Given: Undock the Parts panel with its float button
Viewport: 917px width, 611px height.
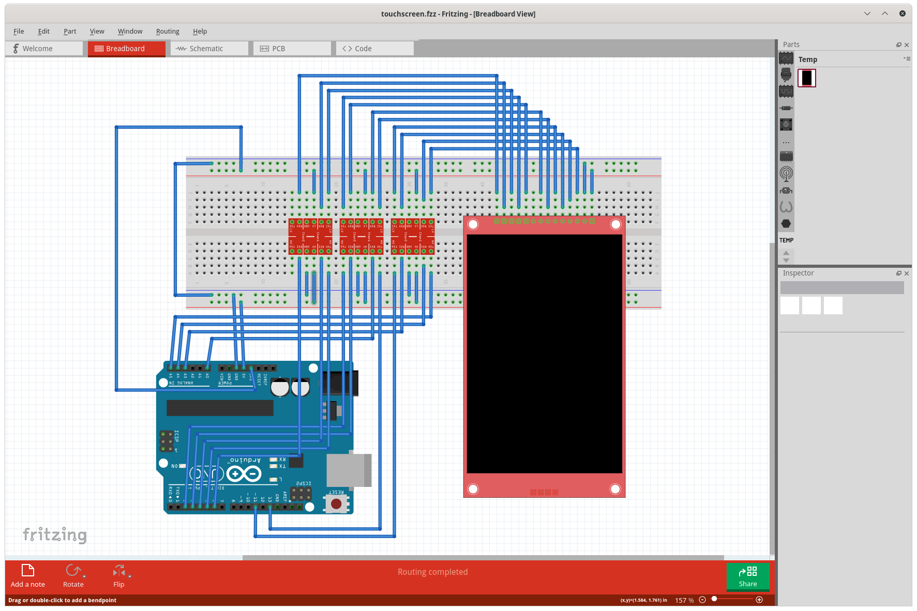Looking at the screenshot, I should [898, 45].
